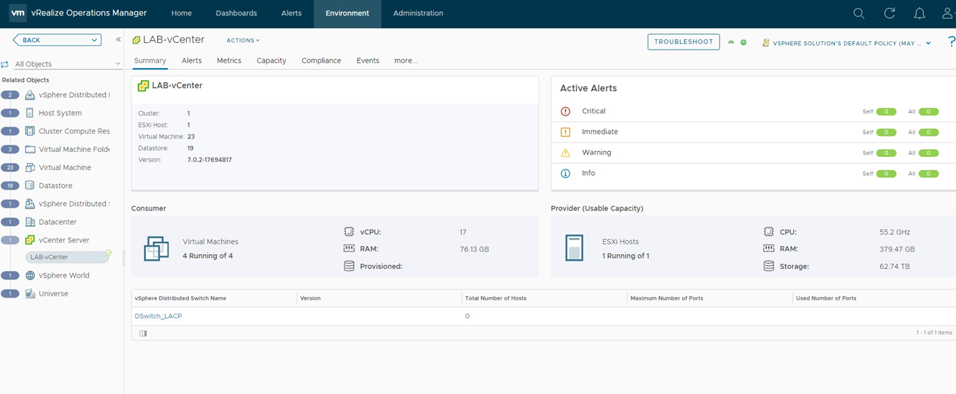The height and width of the screenshot is (394, 956).
Task: Click the Datastore cylinder icon
Action: [30, 185]
